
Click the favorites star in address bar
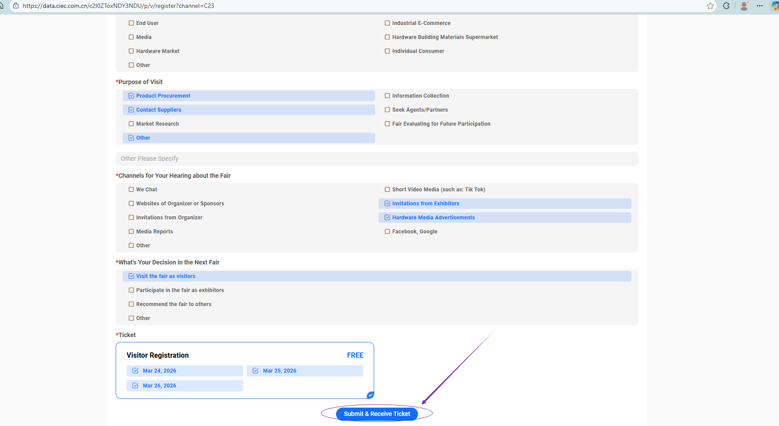pyautogui.click(x=710, y=6)
